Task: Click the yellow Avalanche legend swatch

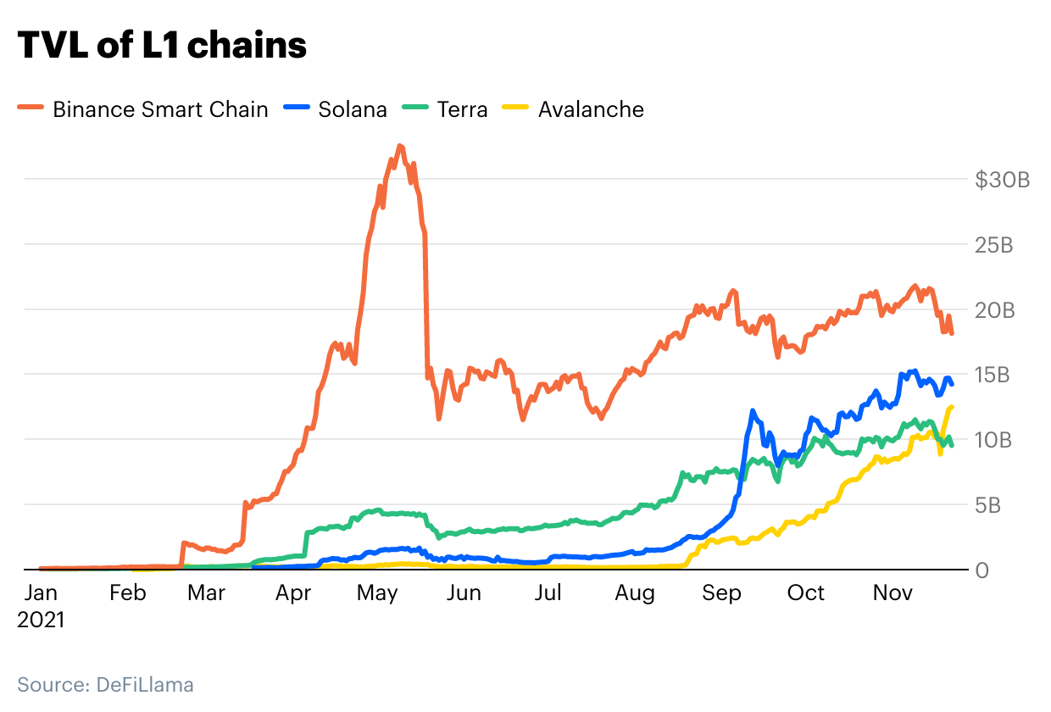Action: pos(515,108)
